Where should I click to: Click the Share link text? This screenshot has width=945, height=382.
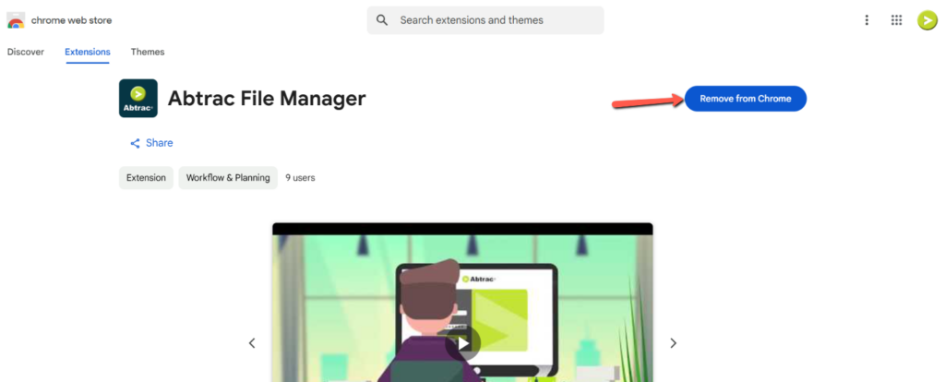click(x=159, y=143)
